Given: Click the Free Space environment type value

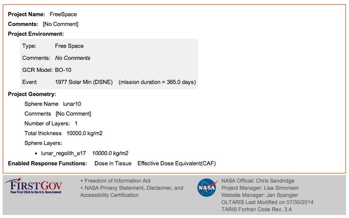Looking at the screenshot, I should pyautogui.click(x=69, y=46).
